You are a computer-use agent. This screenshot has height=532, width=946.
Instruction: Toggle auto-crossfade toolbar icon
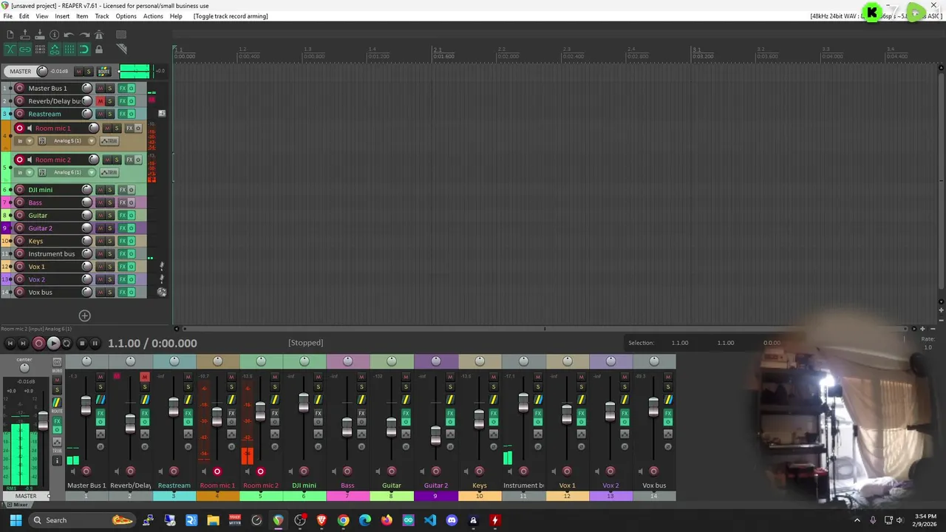(x=10, y=50)
